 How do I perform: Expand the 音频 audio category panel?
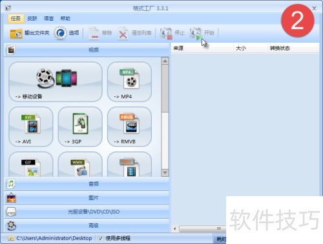[x=87, y=184]
